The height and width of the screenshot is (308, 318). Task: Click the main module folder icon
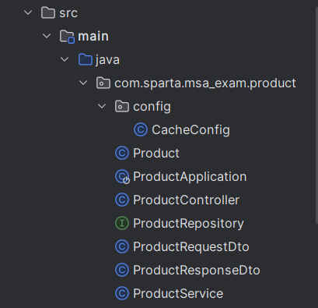click(x=67, y=37)
